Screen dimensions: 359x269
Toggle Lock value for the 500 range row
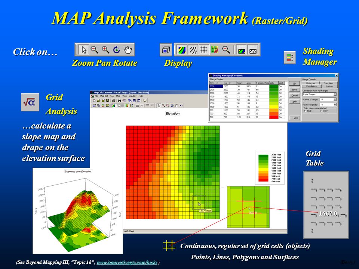point(281,117)
